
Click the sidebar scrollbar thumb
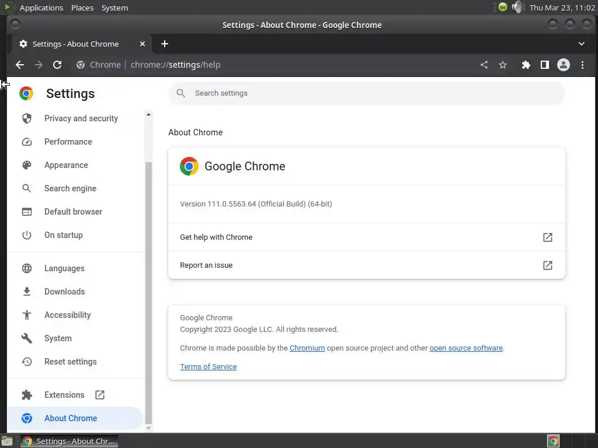point(148,293)
